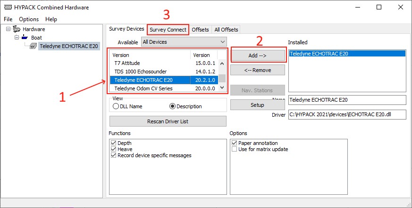Click version 15.0.0.1 cell
Image resolution: width=412 pixels, height=208 pixels.
[205, 63]
